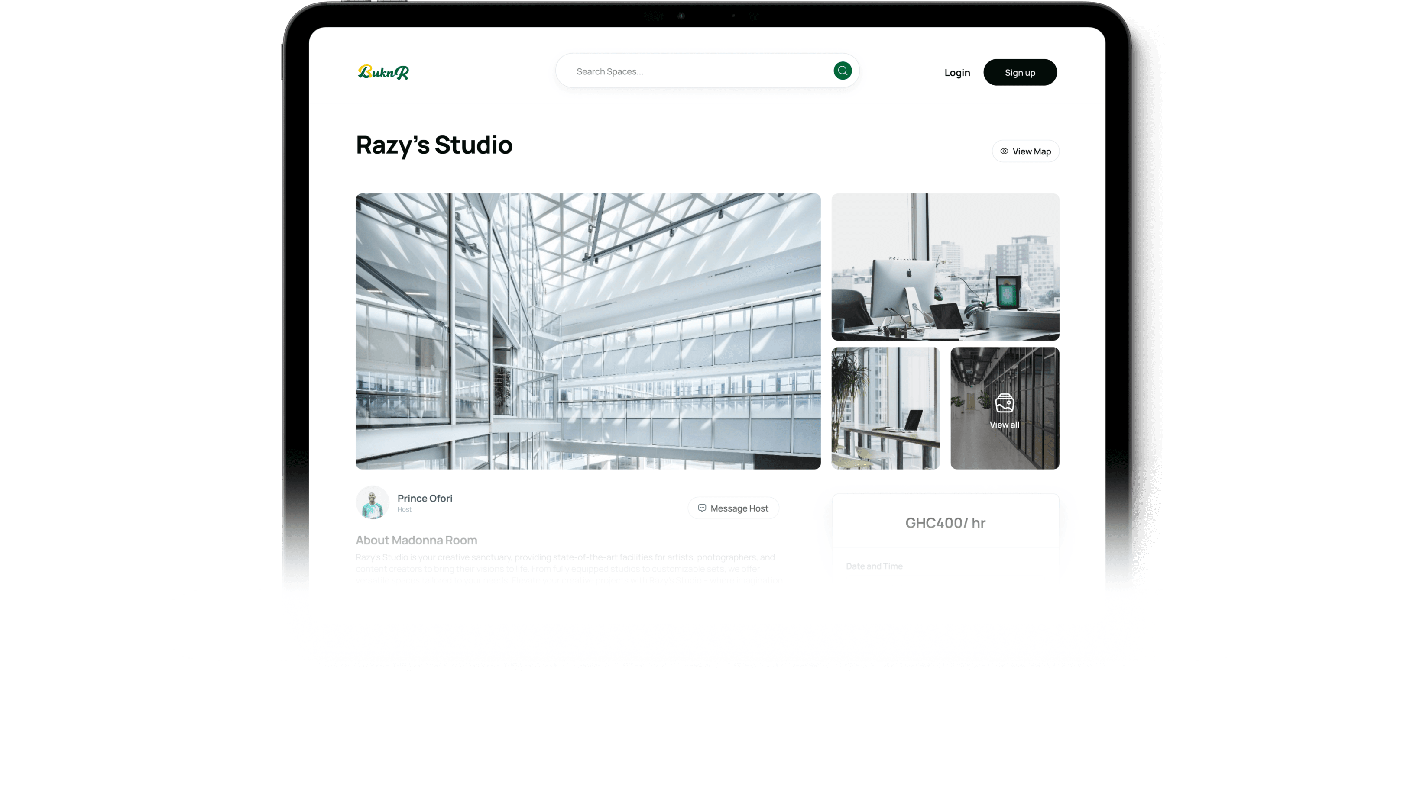
Task: Open the Prince Ofori host name link
Action: pyautogui.click(x=425, y=499)
